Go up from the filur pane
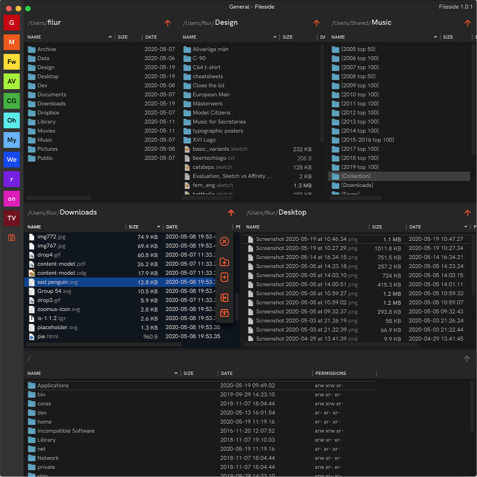 [167, 23]
